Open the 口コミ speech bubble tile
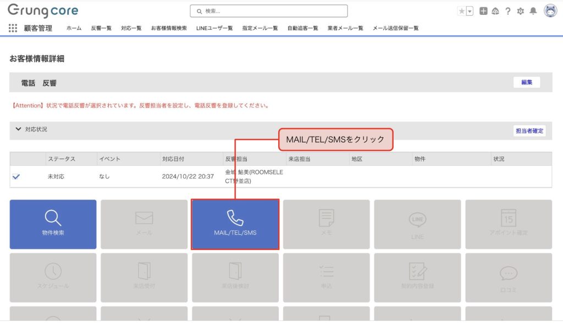This screenshot has height=323, width=563. pos(509,277)
